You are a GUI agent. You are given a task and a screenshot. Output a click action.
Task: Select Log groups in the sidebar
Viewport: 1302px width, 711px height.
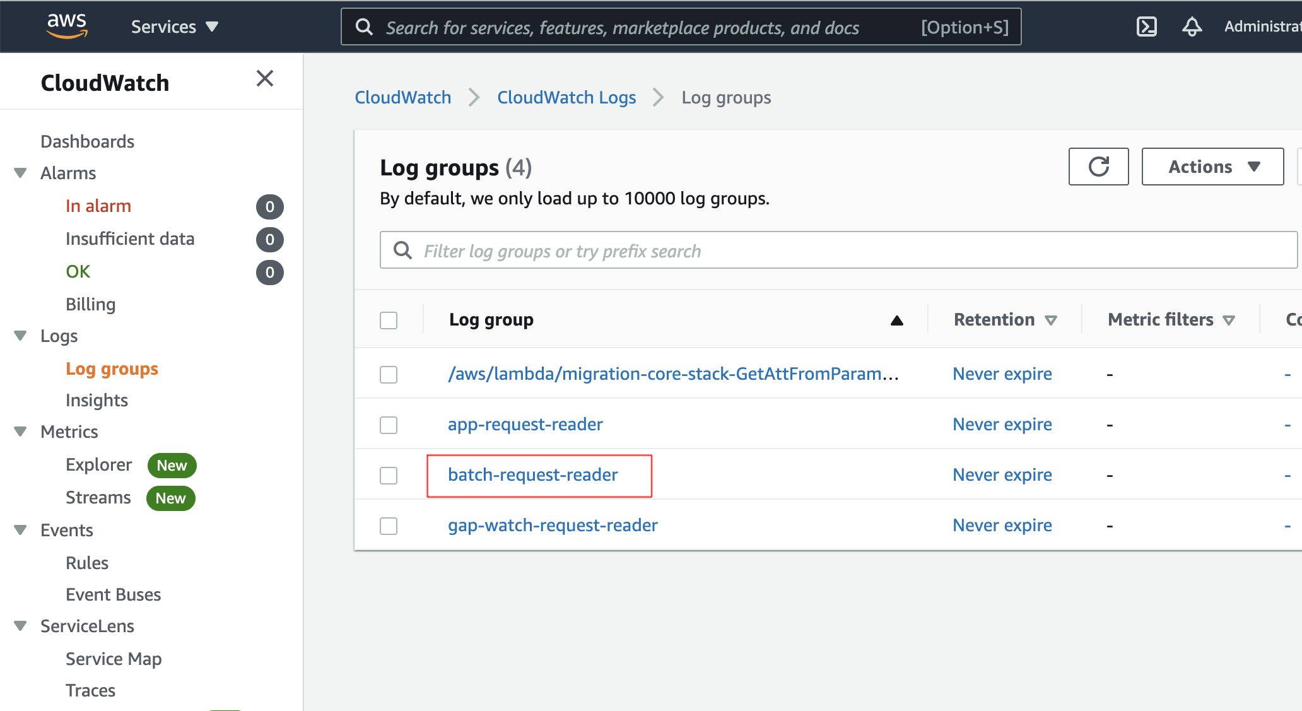[112, 368]
